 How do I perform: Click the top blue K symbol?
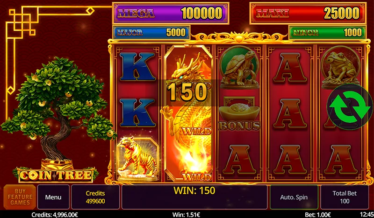pyautogui.click(x=137, y=66)
